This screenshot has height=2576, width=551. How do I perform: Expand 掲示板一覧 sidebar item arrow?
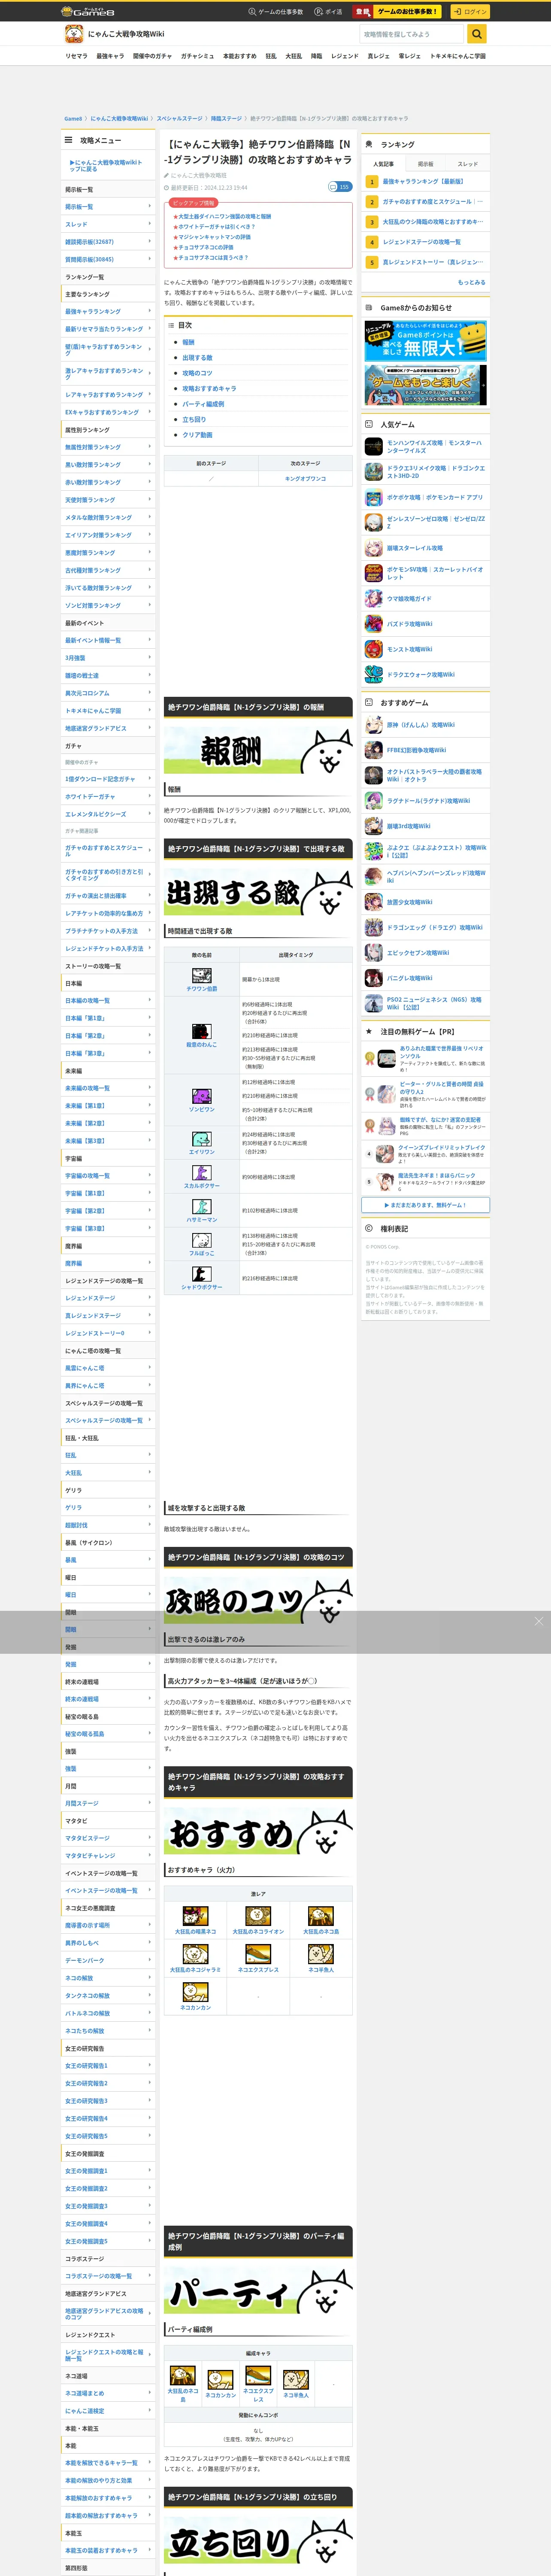click(150, 207)
